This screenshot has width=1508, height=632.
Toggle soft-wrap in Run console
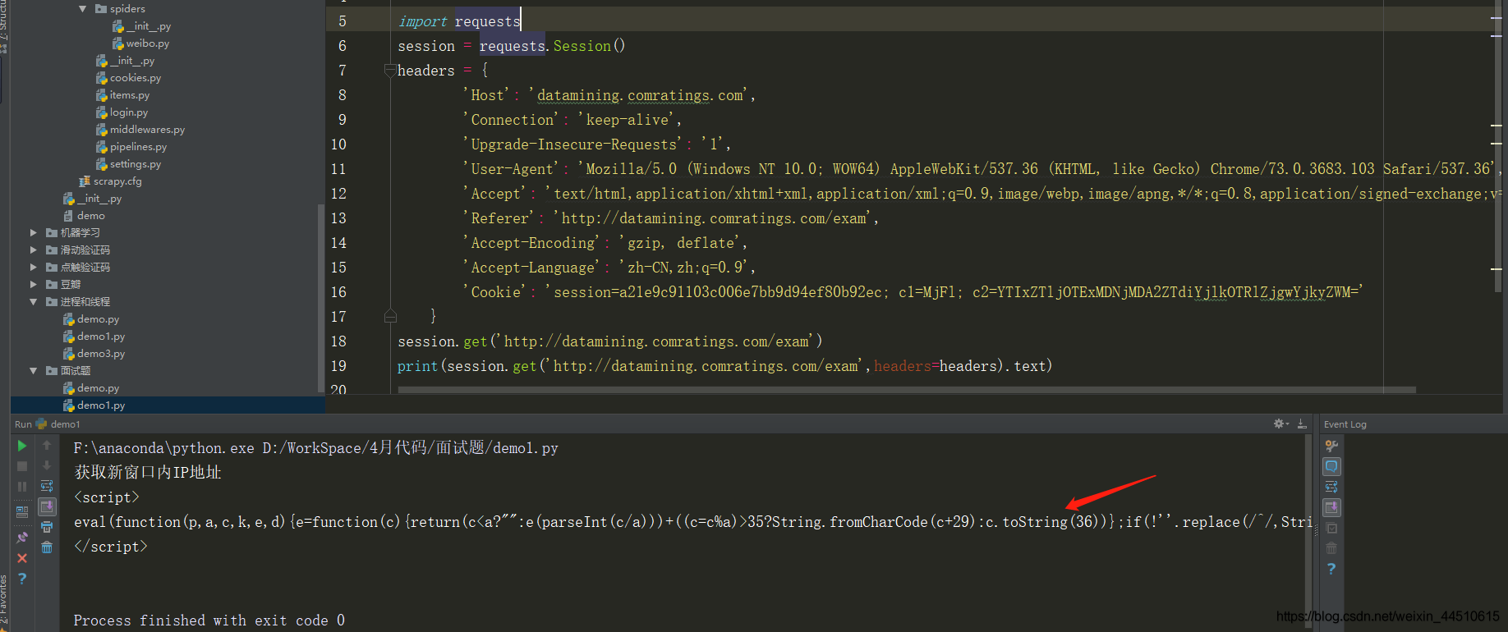pos(47,486)
